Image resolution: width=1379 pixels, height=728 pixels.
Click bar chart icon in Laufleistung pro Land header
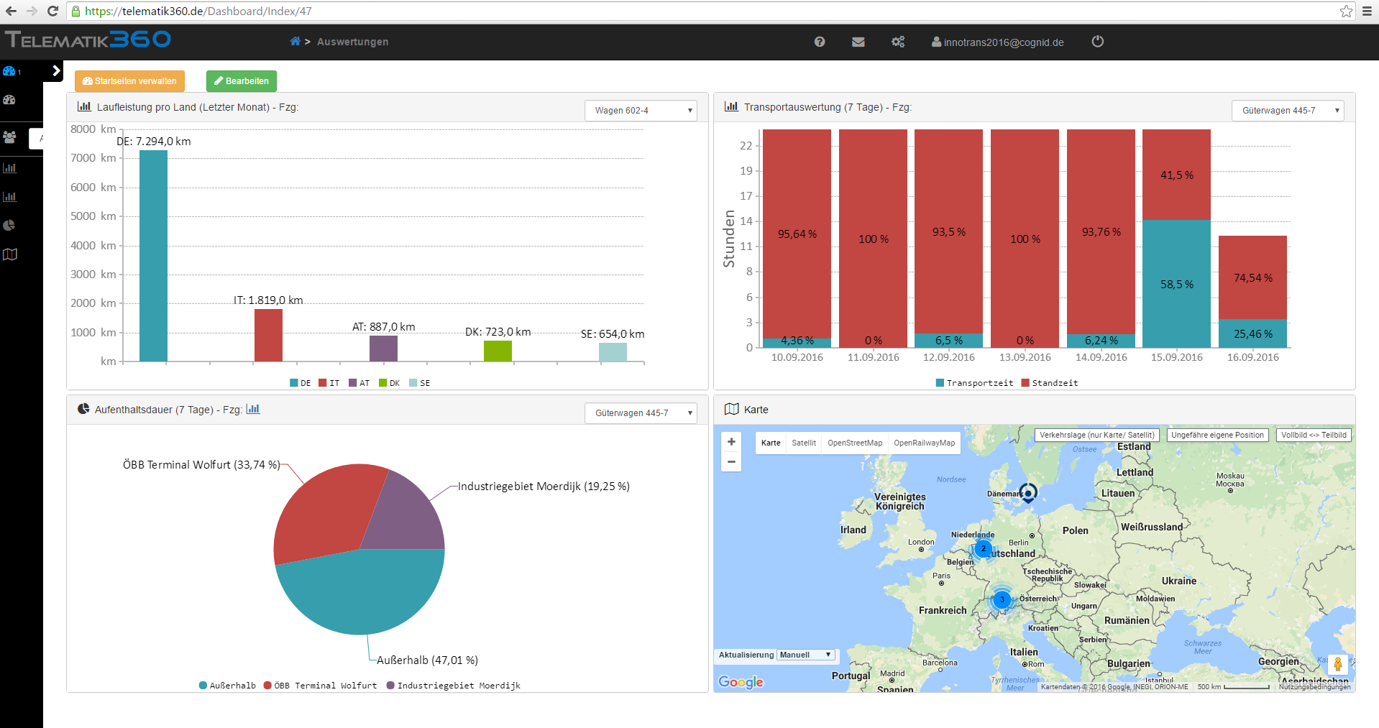(x=84, y=106)
